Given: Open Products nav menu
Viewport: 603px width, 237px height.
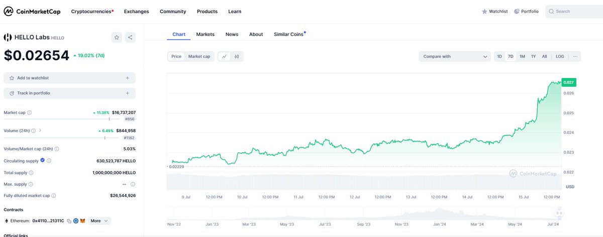Looking at the screenshot, I should tap(207, 12).
